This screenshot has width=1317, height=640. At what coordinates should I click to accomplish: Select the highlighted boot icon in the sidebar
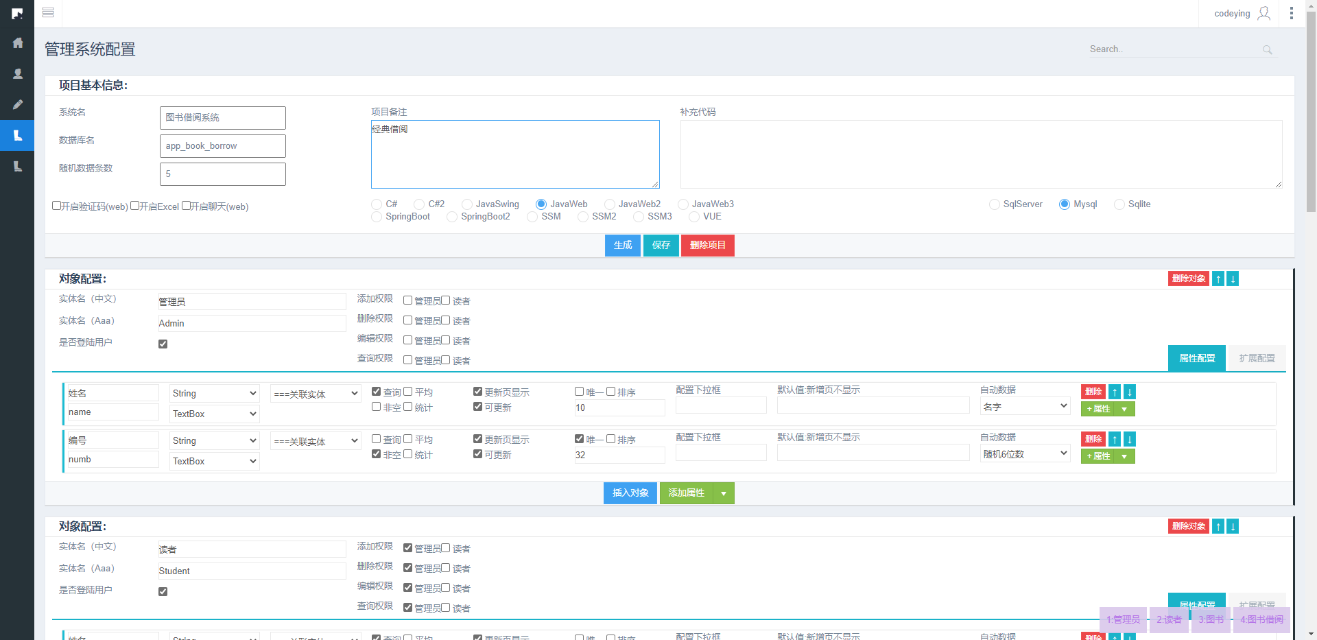[18, 135]
